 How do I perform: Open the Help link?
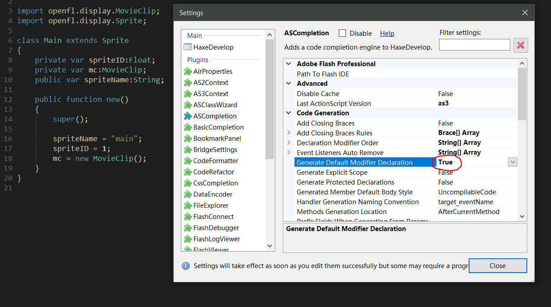tap(387, 34)
